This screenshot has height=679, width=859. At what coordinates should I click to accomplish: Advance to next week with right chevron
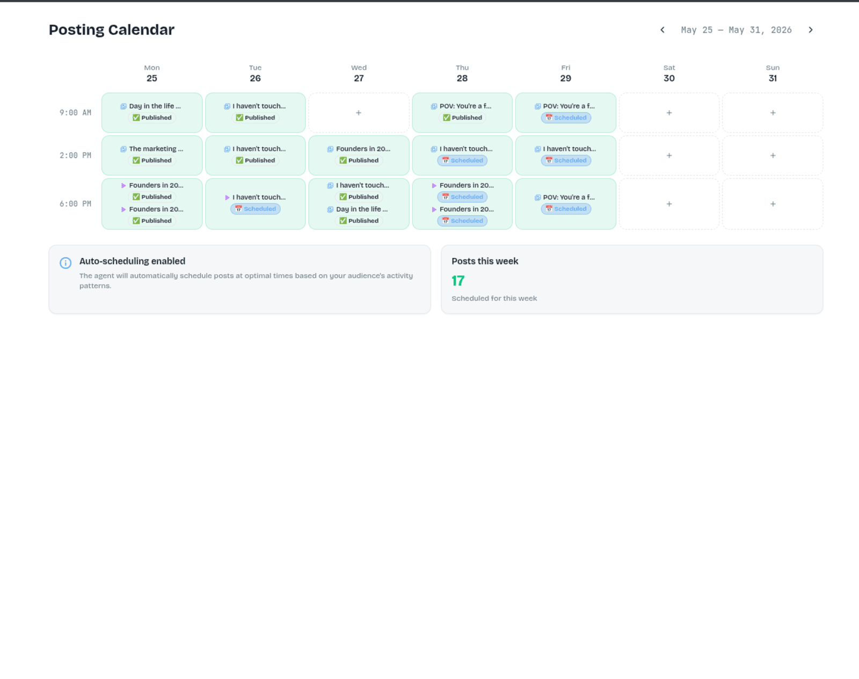click(x=811, y=30)
